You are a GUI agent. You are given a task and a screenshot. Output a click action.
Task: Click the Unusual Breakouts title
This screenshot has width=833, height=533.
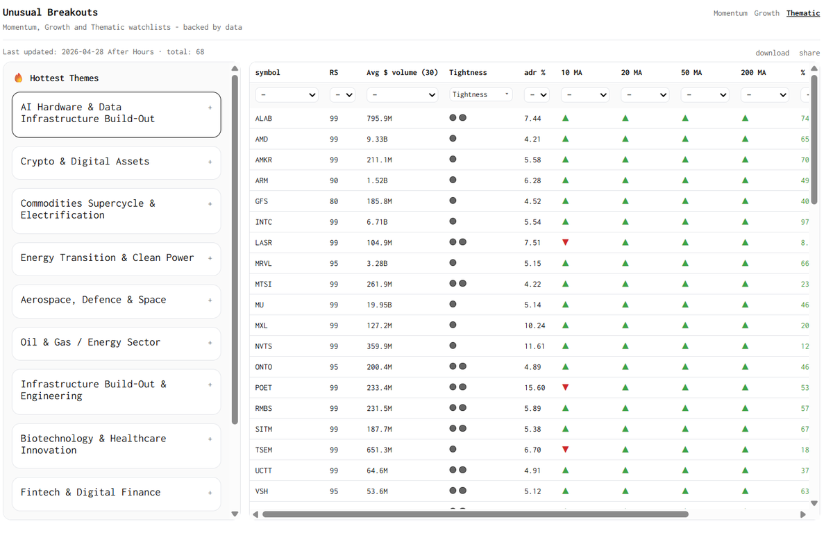[x=50, y=12]
